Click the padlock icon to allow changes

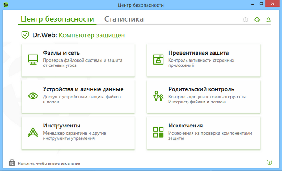pyautogui.click(x=12, y=162)
